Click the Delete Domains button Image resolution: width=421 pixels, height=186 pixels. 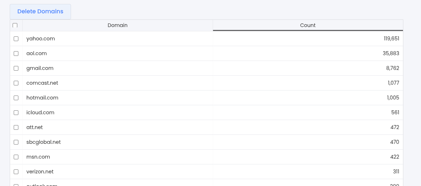[x=40, y=12]
